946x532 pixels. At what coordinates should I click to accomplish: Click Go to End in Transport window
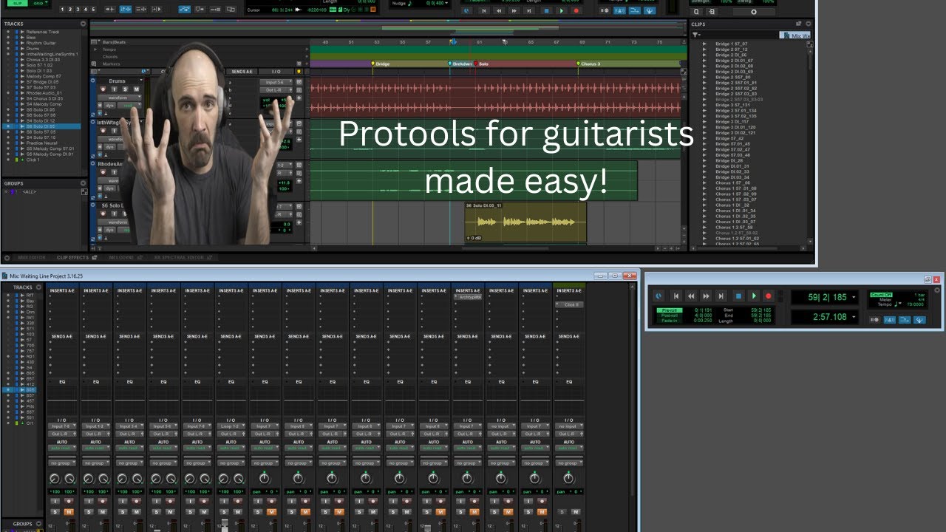[x=721, y=296]
